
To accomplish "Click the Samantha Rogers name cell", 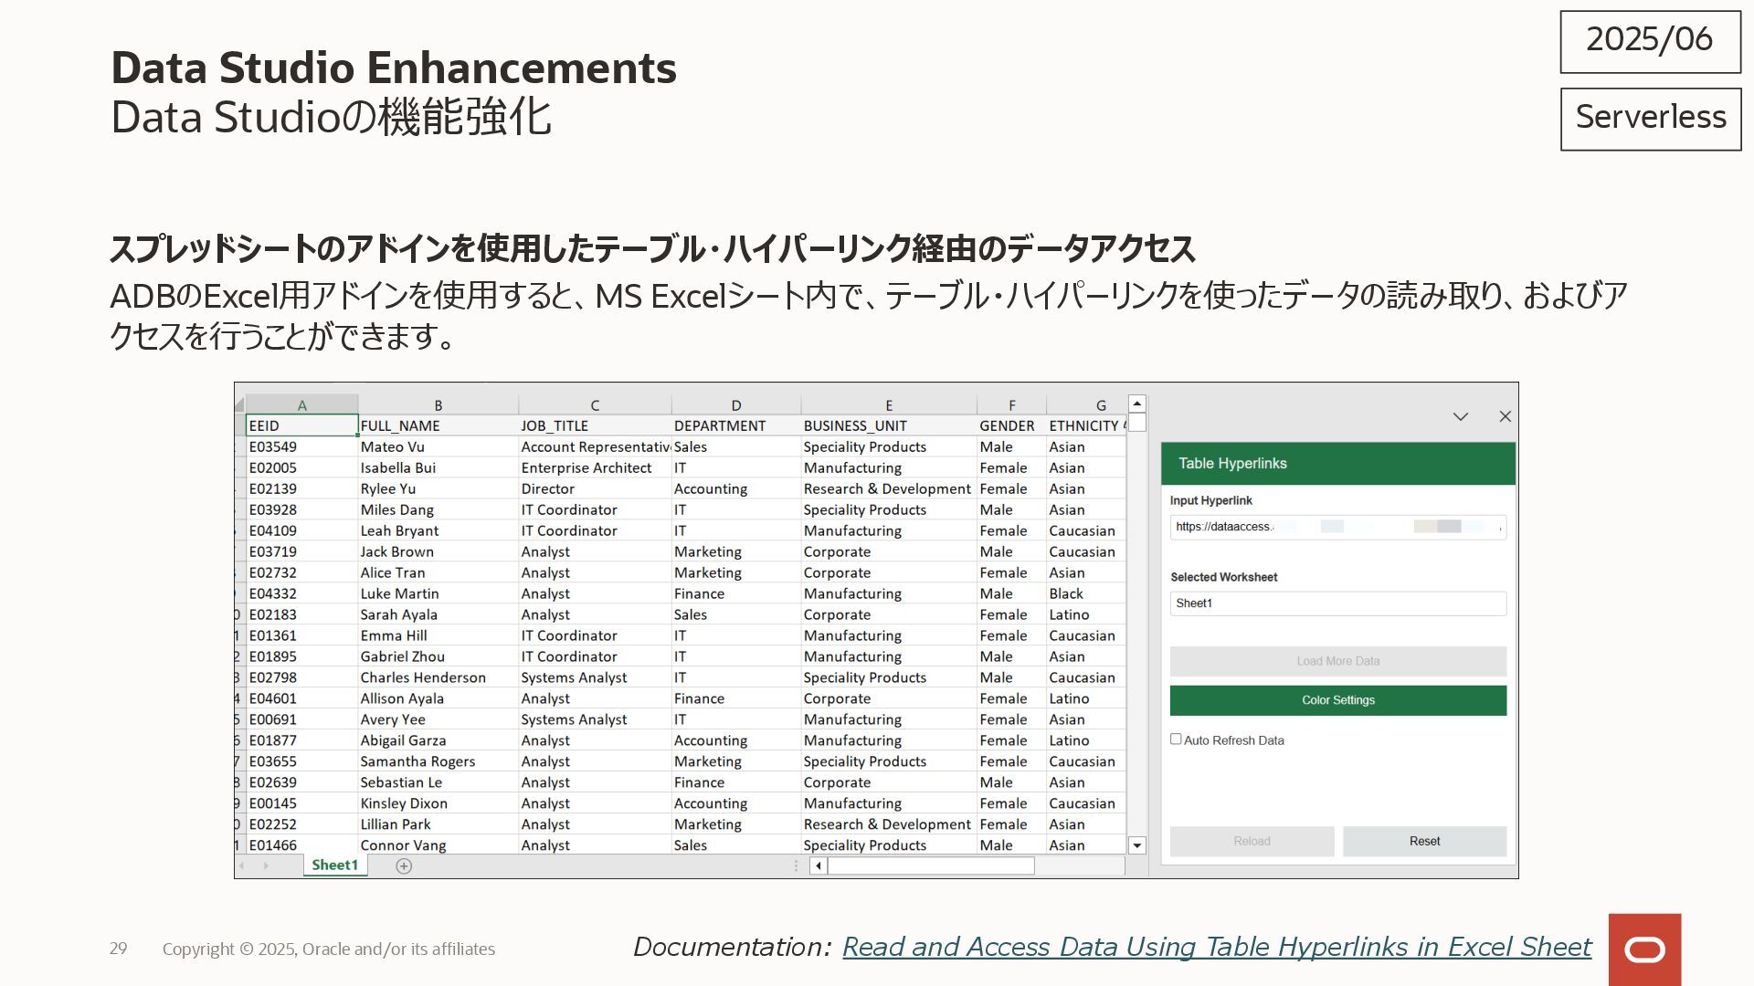I will pos(438,761).
